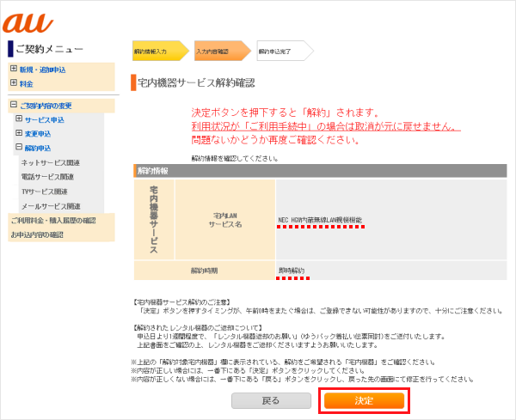Expand the 変更申込 submenu
The height and width of the screenshot is (420, 516).
20,134
